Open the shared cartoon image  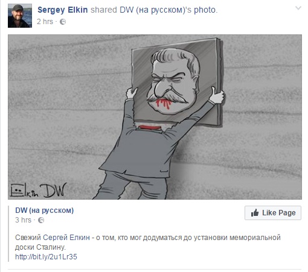pyautogui.click(x=155, y=117)
